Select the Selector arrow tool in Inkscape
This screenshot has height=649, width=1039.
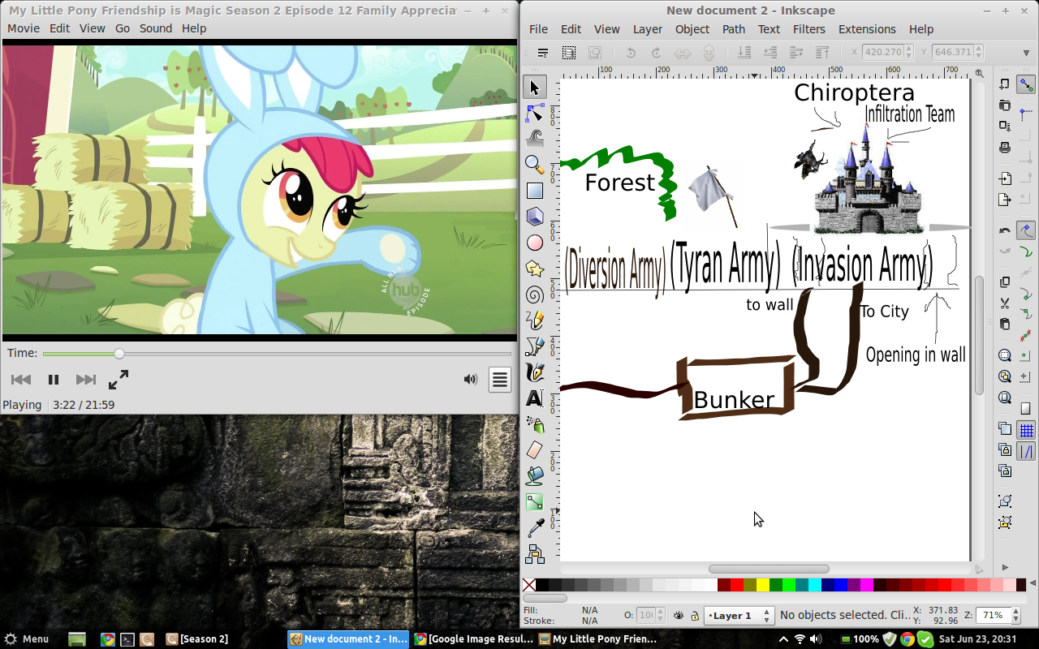coord(535,88)
